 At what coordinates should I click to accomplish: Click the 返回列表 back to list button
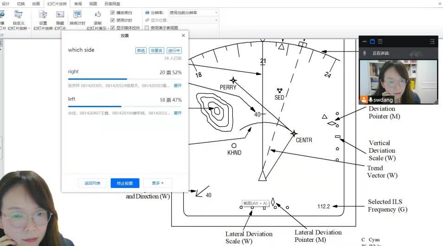point(92,183)
